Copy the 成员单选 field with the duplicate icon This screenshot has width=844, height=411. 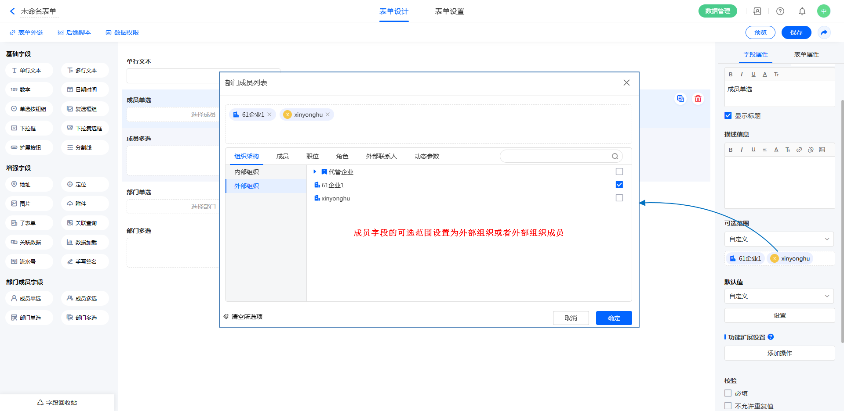[x=680, y=99]
